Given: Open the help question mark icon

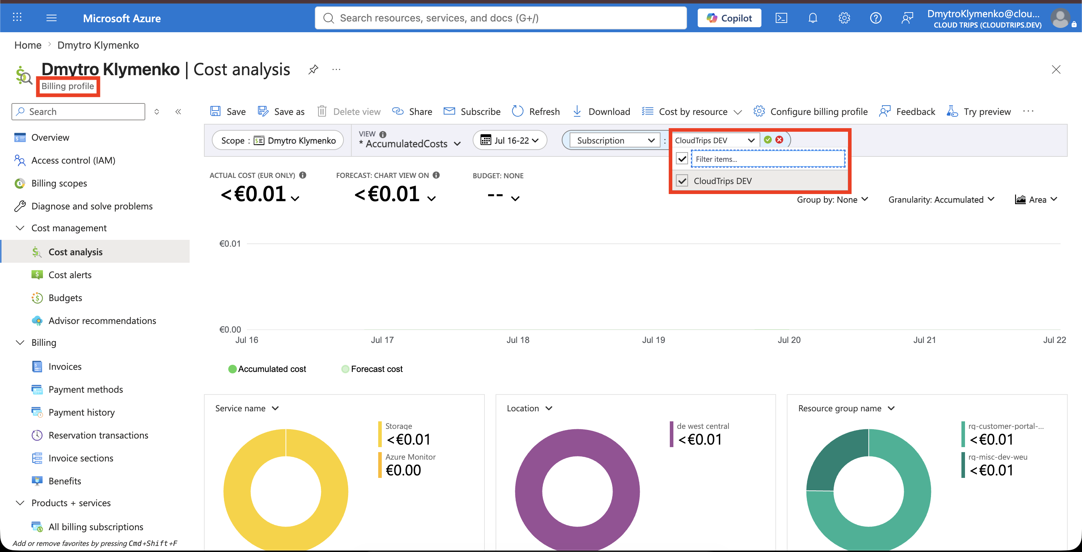Looking at the screenshot, I should coord(876,18).
